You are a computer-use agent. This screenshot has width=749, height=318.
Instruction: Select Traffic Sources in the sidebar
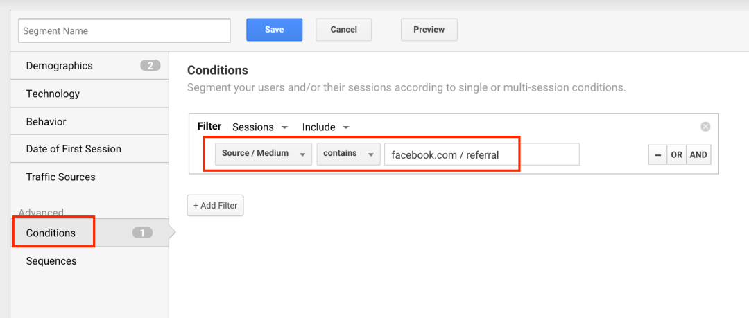coord(89,177)
